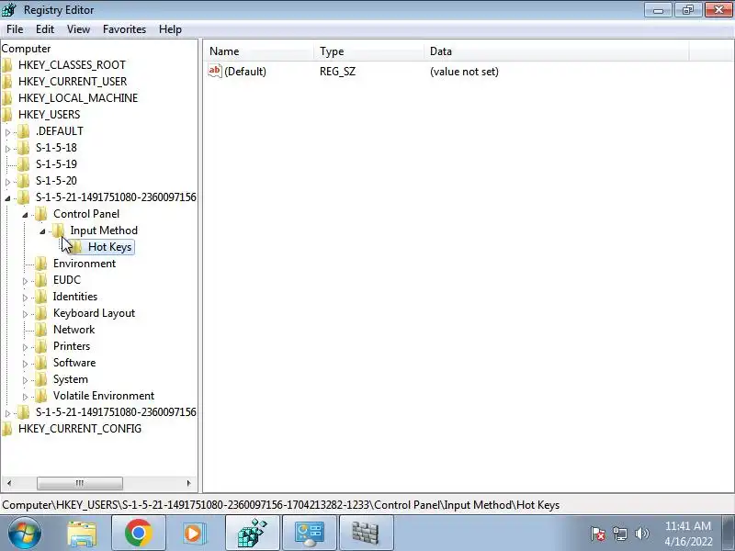Open the Help menu
735x551 pixels.
pyautogui.click(x=170, y=29)
